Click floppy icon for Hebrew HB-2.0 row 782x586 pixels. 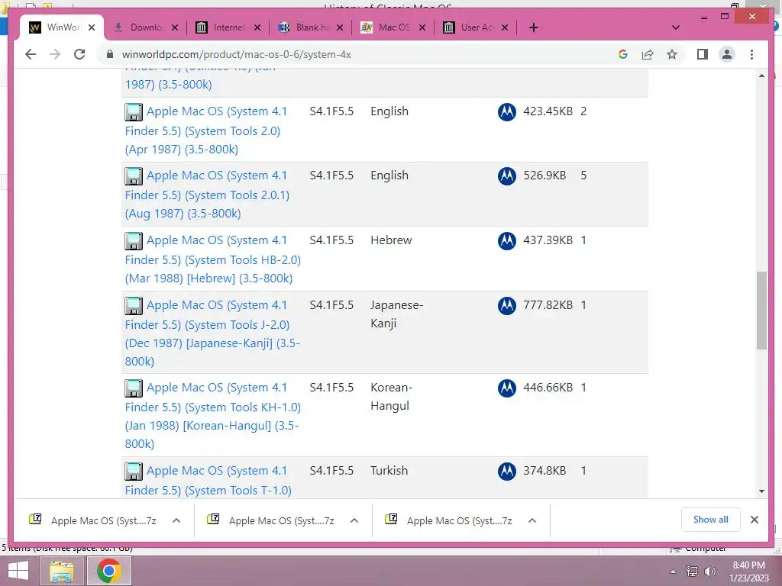(134, 241)
